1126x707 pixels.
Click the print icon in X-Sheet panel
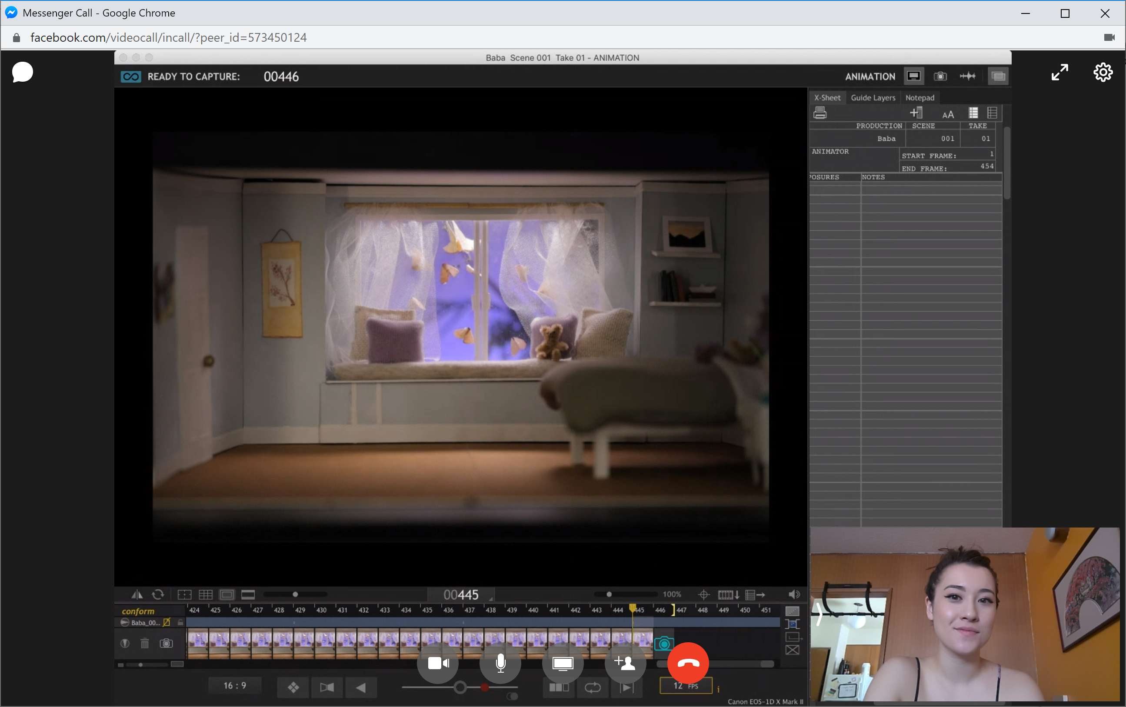coord(820,113)
